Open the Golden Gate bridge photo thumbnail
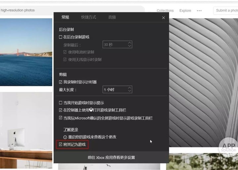 tap(26, 52)
